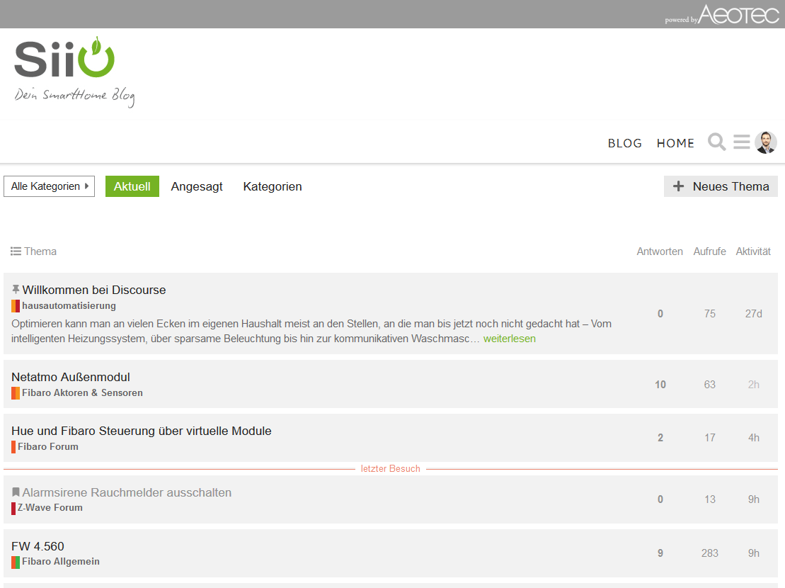Image resolution: width=785 pixels, height=588 pixels.
Task: Click the pin icon beside Willkommen bei Discourse
Action: pos(16,290)
